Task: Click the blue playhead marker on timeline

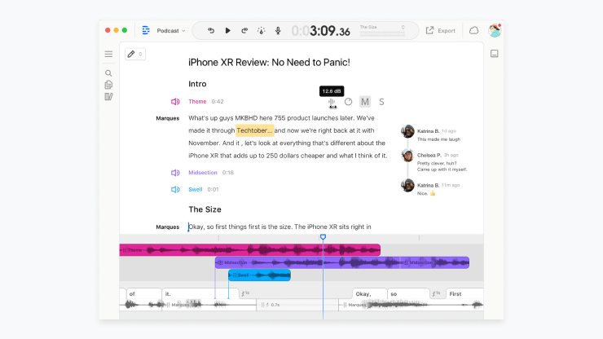Action: pos(323,237)
